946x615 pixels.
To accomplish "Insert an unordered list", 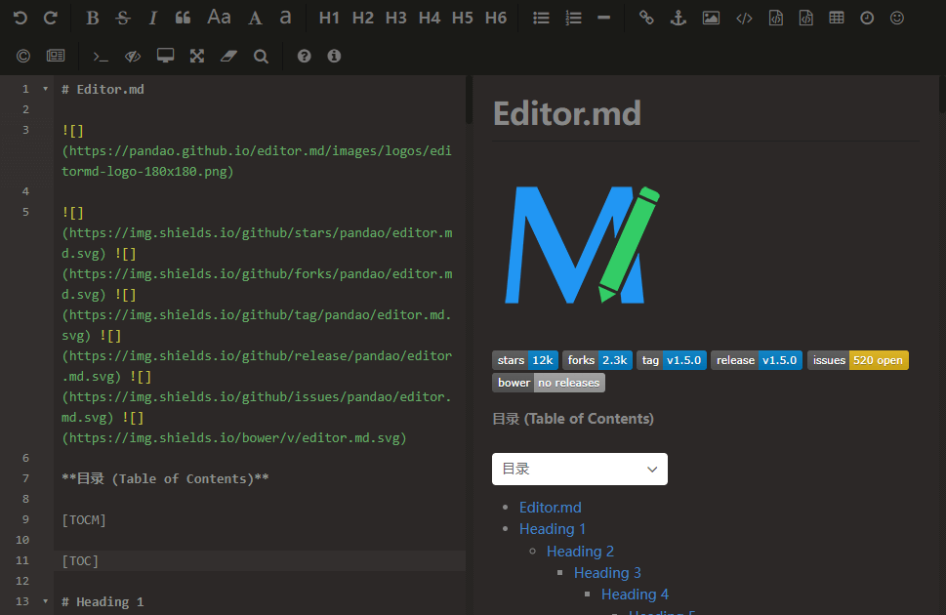I will click(541, 18).
